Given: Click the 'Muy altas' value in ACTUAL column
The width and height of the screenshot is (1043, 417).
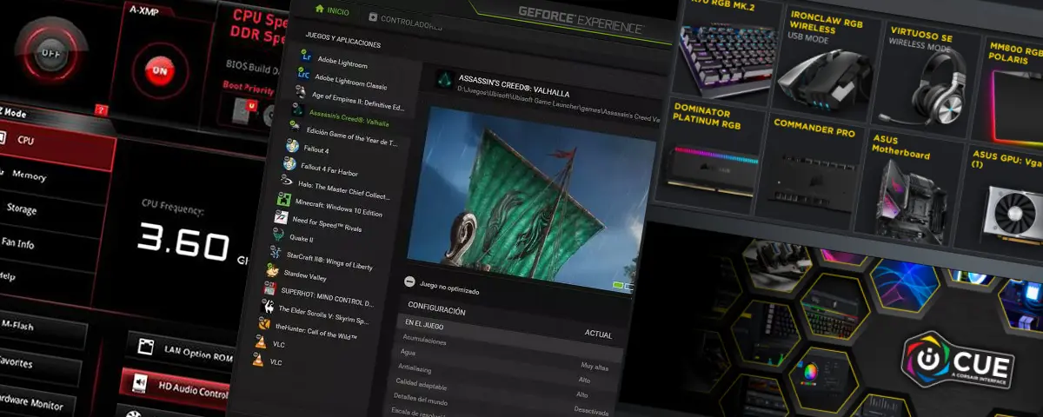Looking at the screenshot, I should click(x=595, y=367).
